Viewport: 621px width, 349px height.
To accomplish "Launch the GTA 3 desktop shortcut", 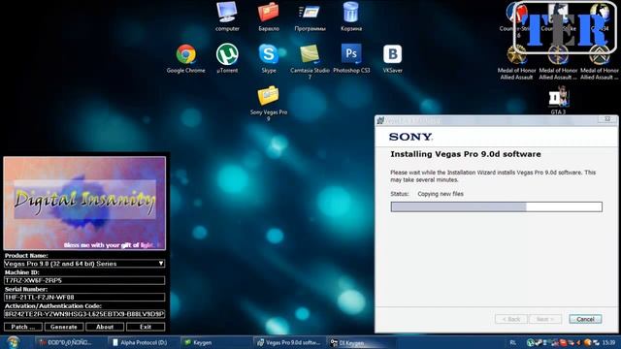I will pyautogui.click(x=558, y=101).
